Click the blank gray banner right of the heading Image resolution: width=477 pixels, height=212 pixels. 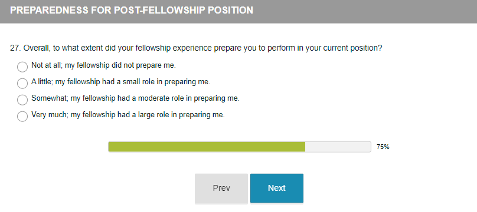[x=365, y=12]
